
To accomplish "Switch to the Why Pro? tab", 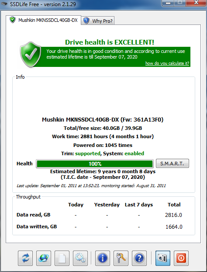I will 98,21.
